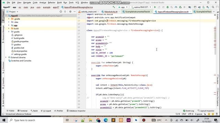Show hidden editor tabs dropdown chevron
This screenshot has width=220, height=123.
[214, 12]
